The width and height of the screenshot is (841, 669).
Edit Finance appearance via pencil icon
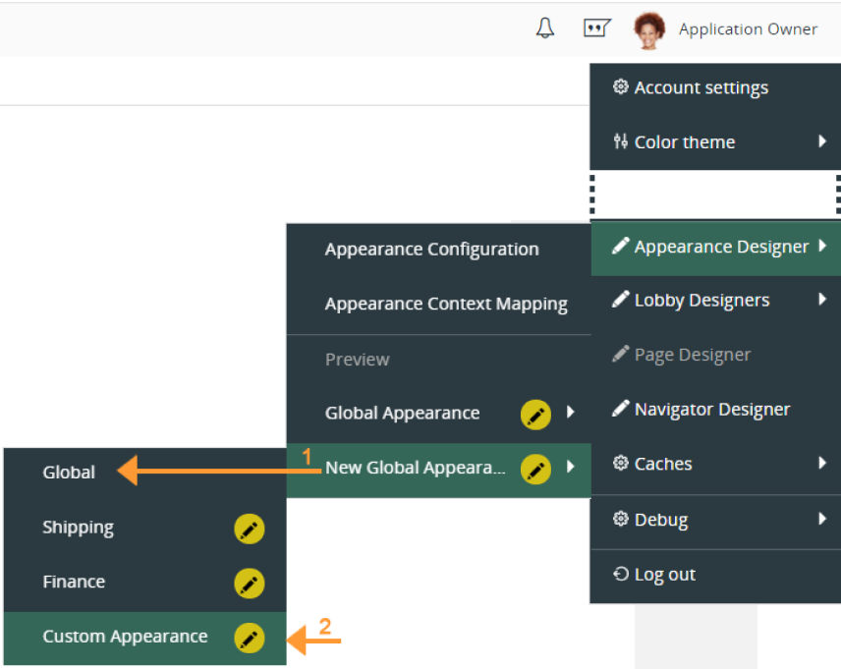pos(250,583)
